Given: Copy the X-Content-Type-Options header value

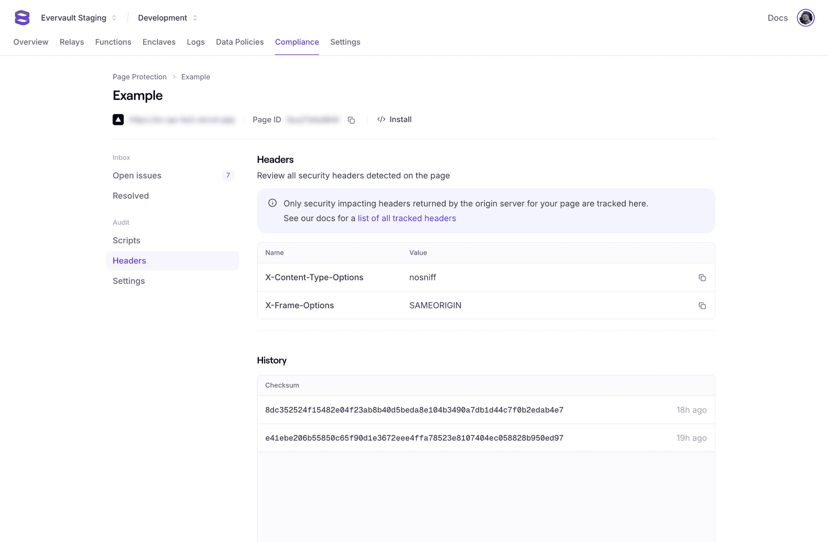Looking at the screenshot, I should (702, 278).
